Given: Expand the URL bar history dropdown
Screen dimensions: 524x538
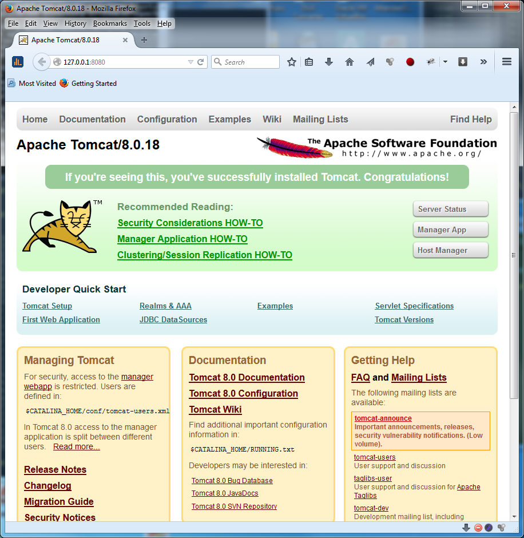Looking at the screenshot, I should (x=190, y=62).
